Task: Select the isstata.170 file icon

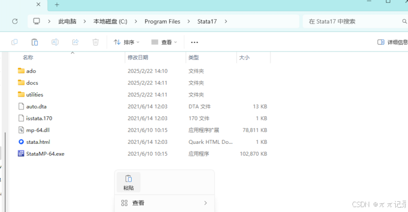Action: point(21,118)
